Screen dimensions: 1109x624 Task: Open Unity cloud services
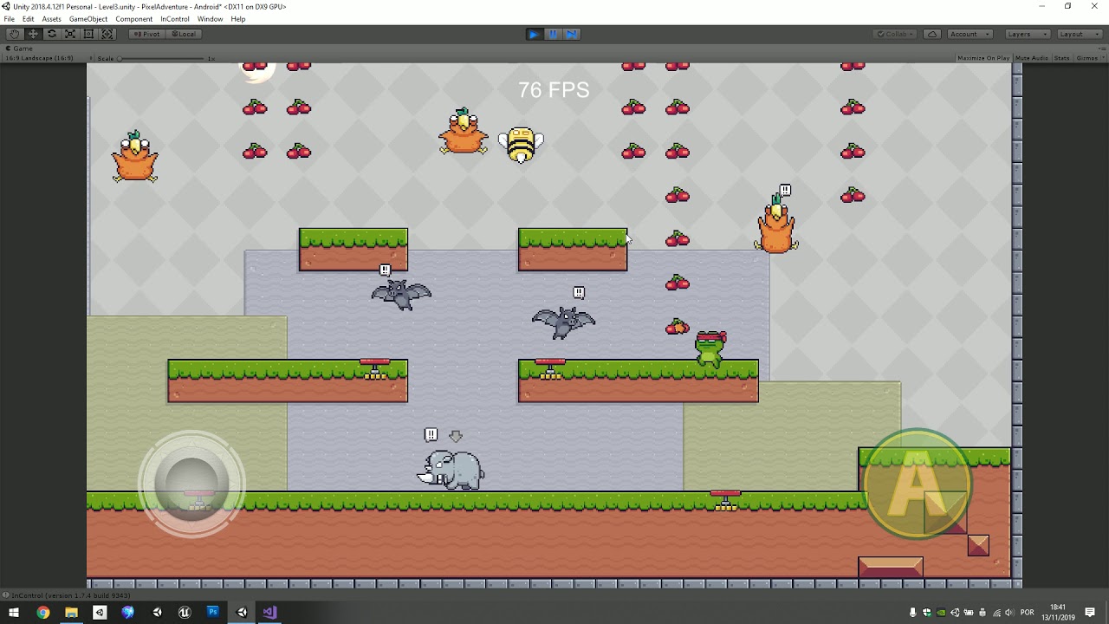(932, 34)
